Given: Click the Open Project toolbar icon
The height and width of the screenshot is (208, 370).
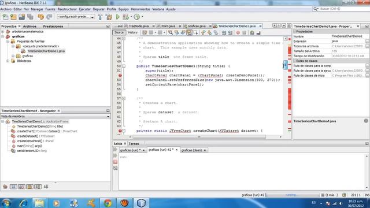Looking at the screenshot, I should click(x=22, y=17).
